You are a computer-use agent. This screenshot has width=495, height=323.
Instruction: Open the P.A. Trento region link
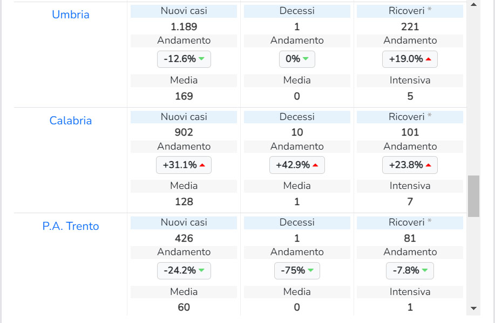click(x=71, y=226)
